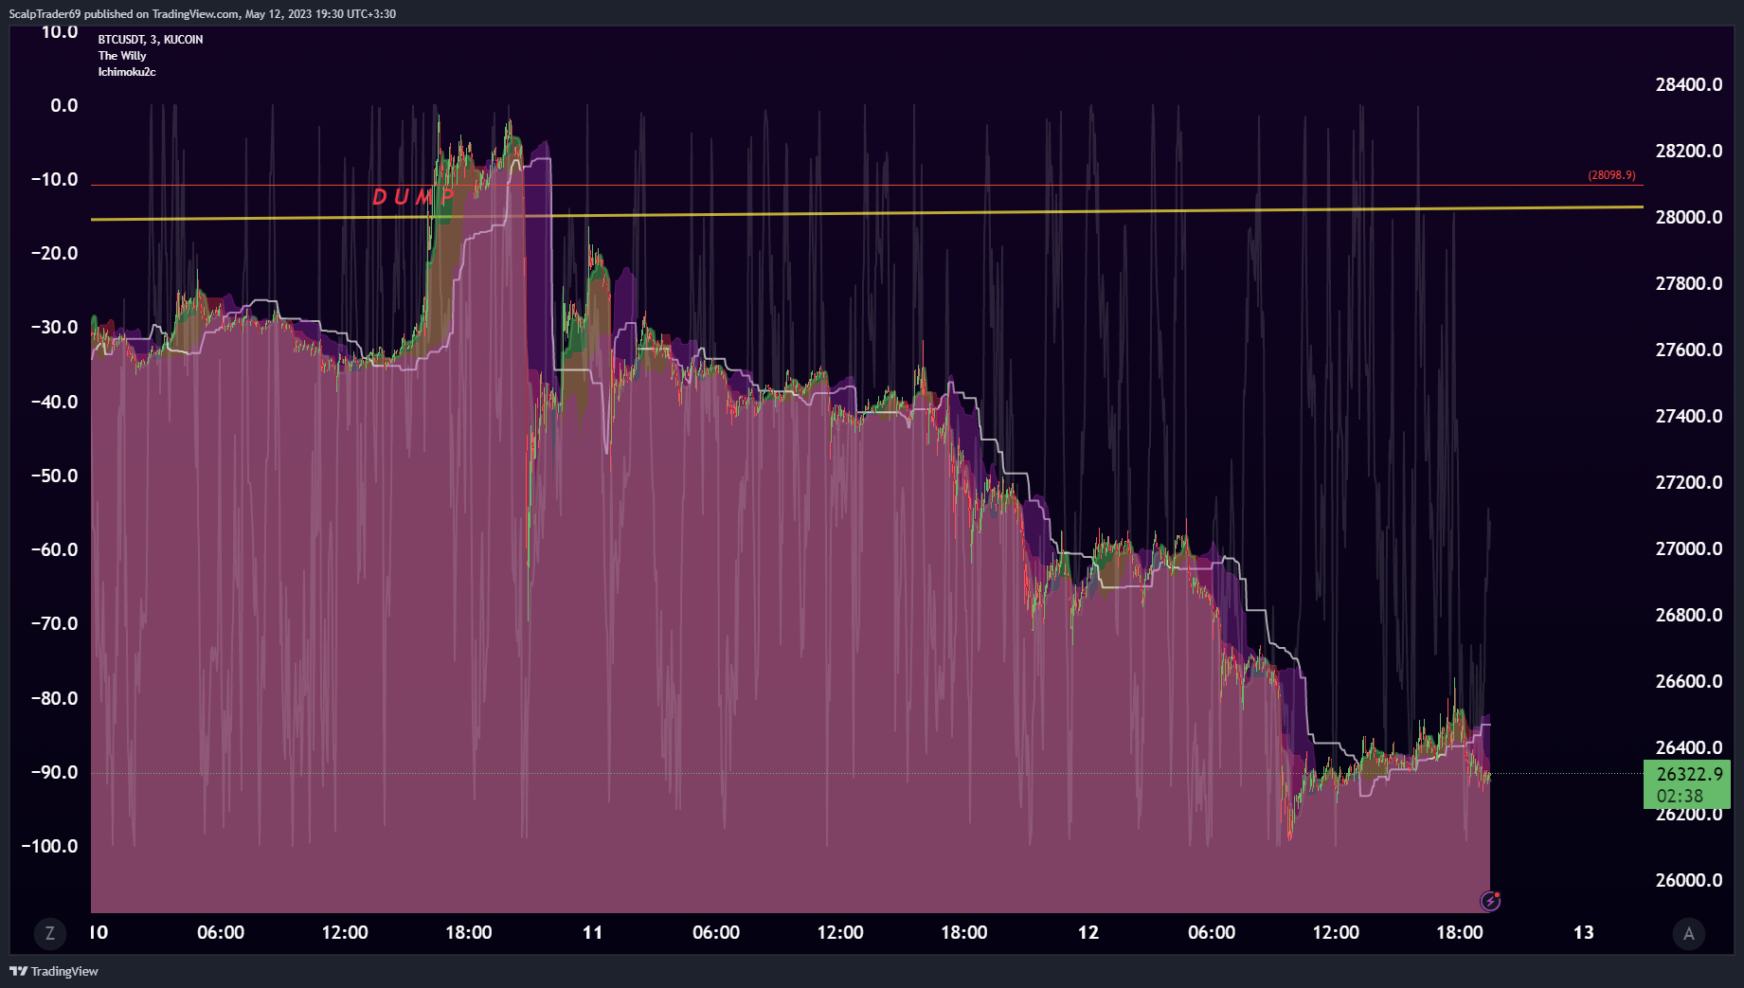Click the red DUMP text annotation
Screen dimensions: 1744x988
(x=413, y=197)
